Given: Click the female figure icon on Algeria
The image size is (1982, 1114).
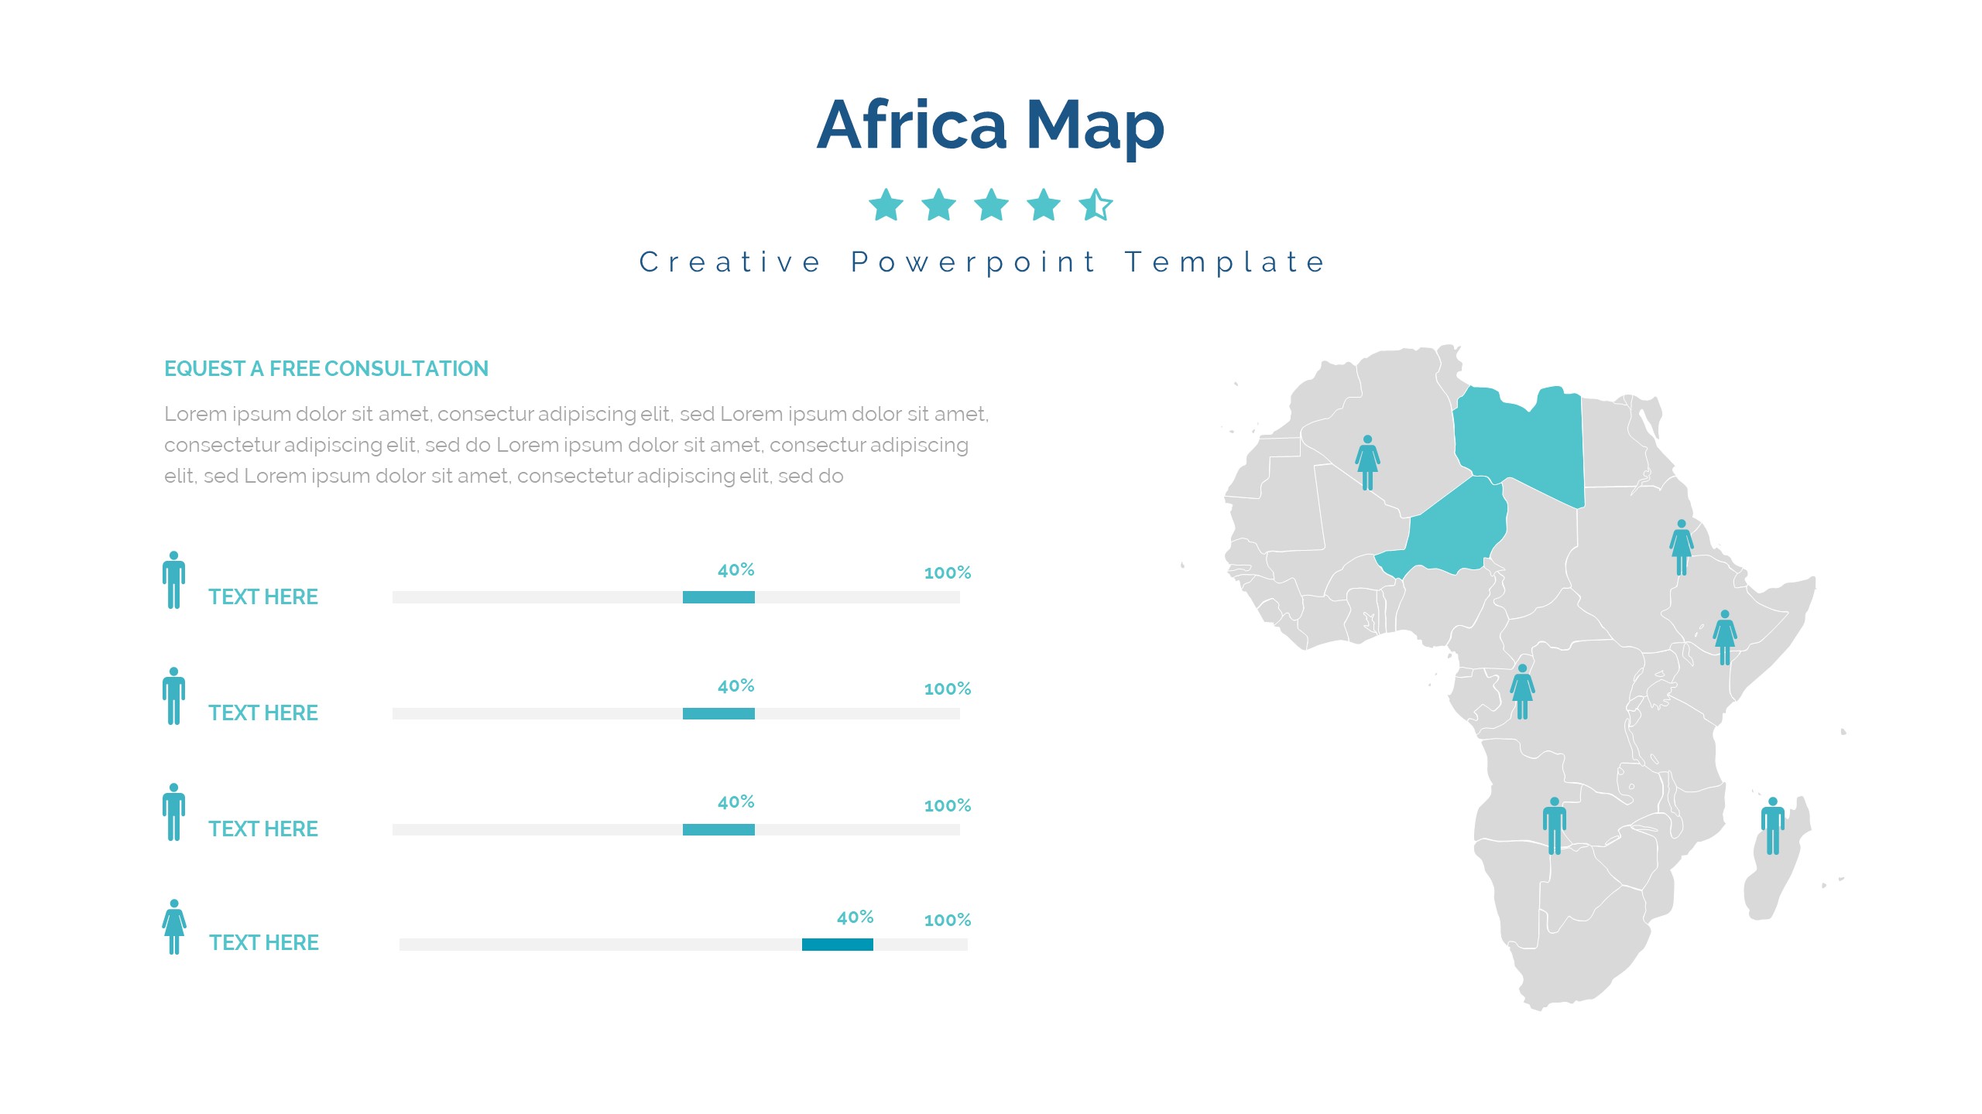Looking at the screenshot, I should 1367,463.
